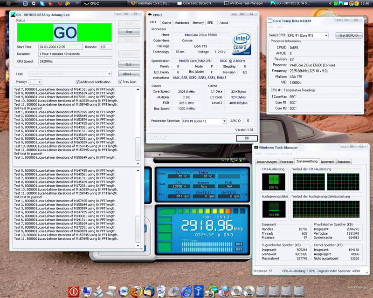
Task: Expand the quick launch overflow chevron
Action: (77, 3)
